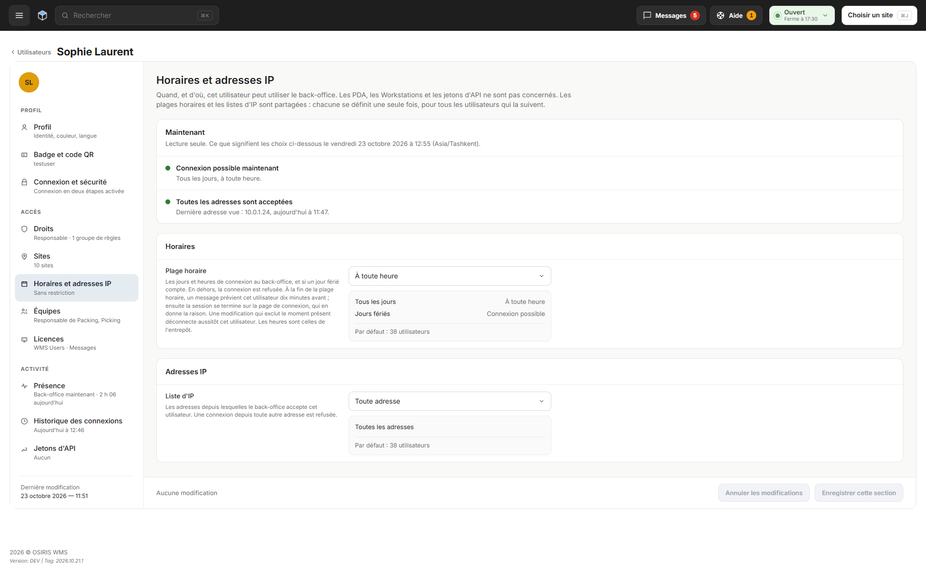Click 'Par défaut : 38 utilisateurs' under Horaires
The height and width of the screenshot is (577, 926).
[x=392, y=332]
